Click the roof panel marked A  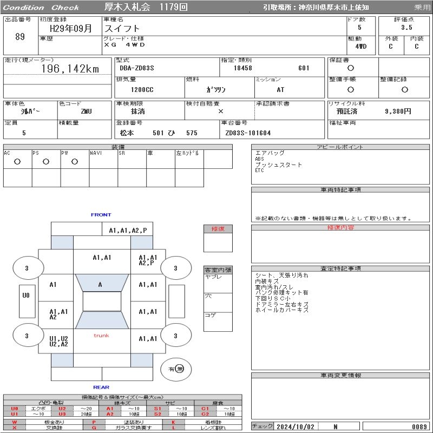click(x=101, y=301)
